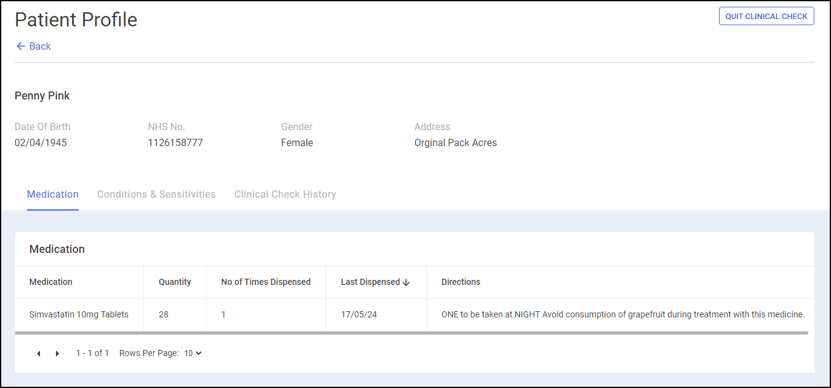
Task: Go to the previous page arrow
Action: pyautogui.click(x=39, y=354)
